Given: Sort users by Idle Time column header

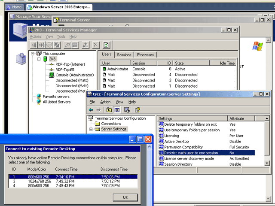Looking at the screenshot, I should 223,63.
